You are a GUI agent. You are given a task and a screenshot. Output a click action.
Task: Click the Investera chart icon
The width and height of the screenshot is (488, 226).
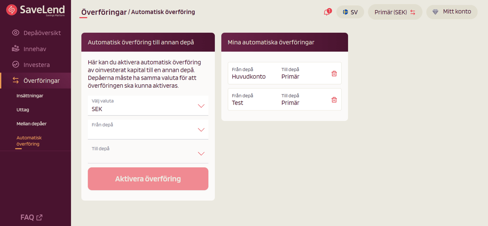click(x=16, y=65)
